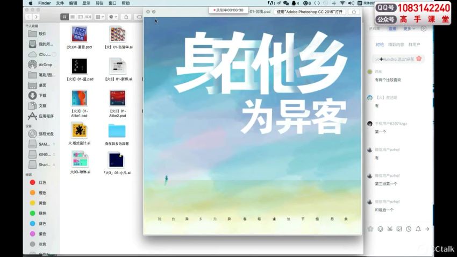Viewport: 457px width, 257px height.
Task: Select icon view in the Finder toolbar
Action: pos(65,17)
